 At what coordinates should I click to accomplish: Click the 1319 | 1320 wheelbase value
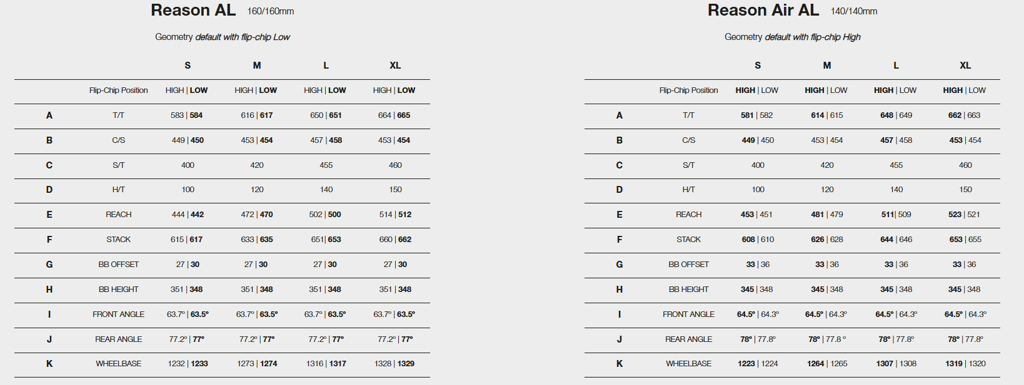(965, 364)
